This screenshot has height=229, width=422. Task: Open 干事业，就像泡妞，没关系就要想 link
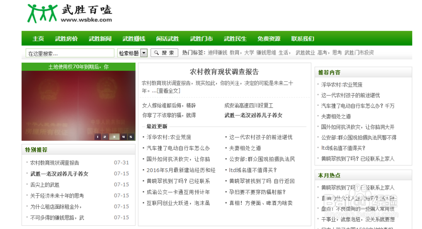pos(358,220)
